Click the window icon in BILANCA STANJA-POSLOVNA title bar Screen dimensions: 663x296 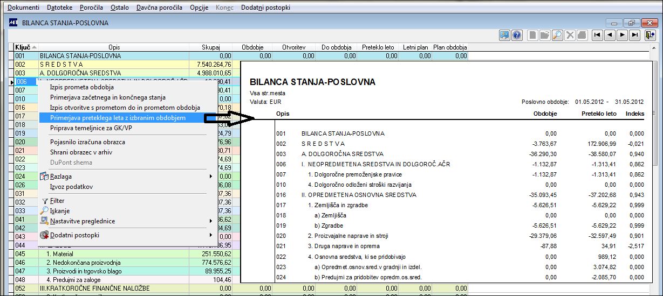(x=13, y=23)
